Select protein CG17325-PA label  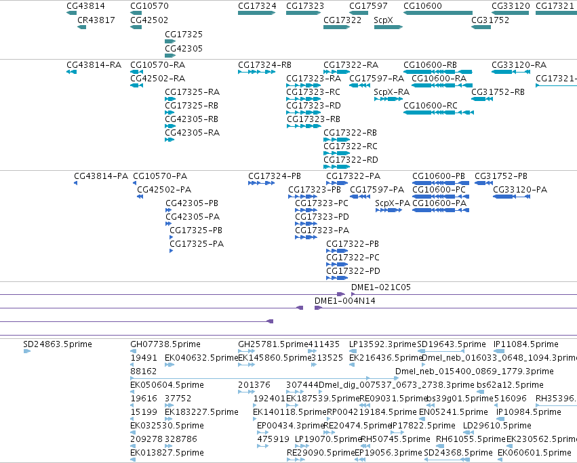(x=197, y=243)
